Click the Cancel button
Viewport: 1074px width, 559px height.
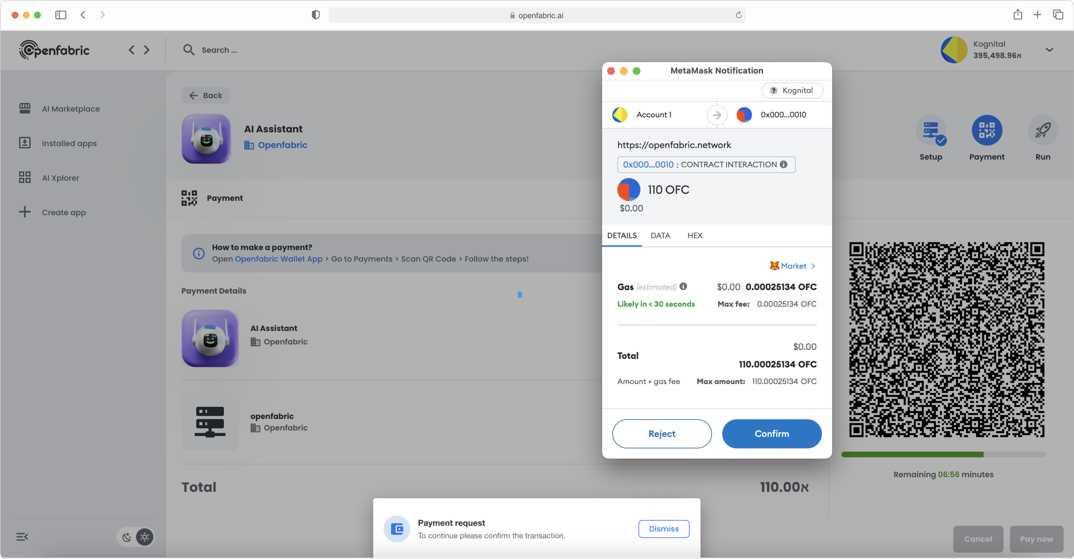[x=978, y=539]
